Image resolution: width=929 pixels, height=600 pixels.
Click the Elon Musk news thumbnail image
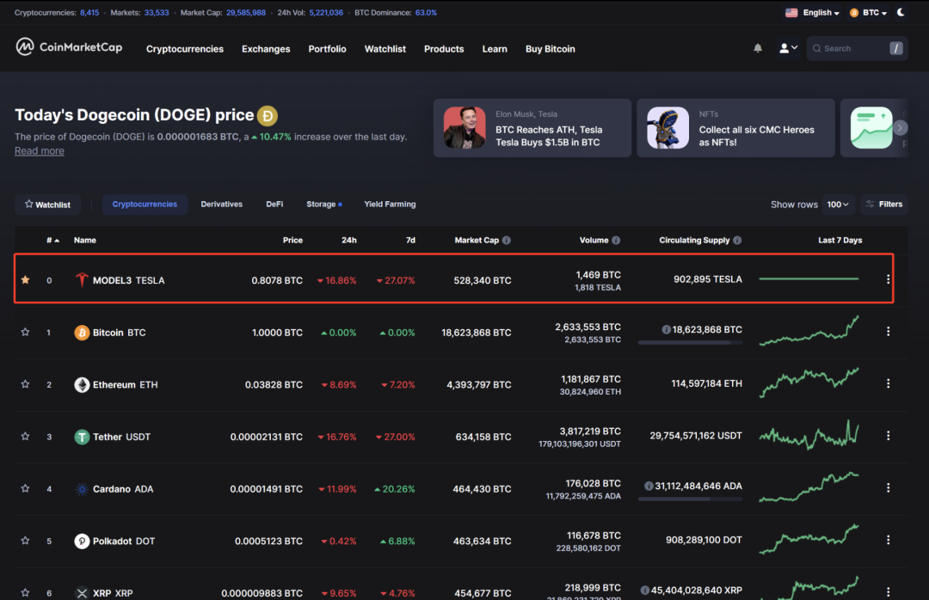point(464,128)
